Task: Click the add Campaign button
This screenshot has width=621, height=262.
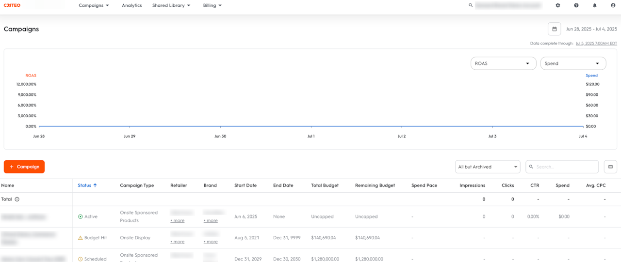Action: [24, 167]
